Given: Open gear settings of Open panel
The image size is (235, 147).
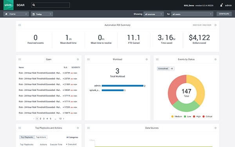Looking at the screenshot, I should coord(78,60).
